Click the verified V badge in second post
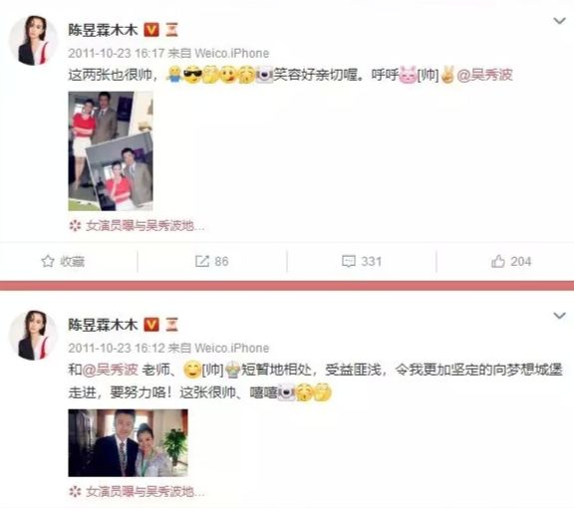The image size is (574, 508). tap(151, 325)
